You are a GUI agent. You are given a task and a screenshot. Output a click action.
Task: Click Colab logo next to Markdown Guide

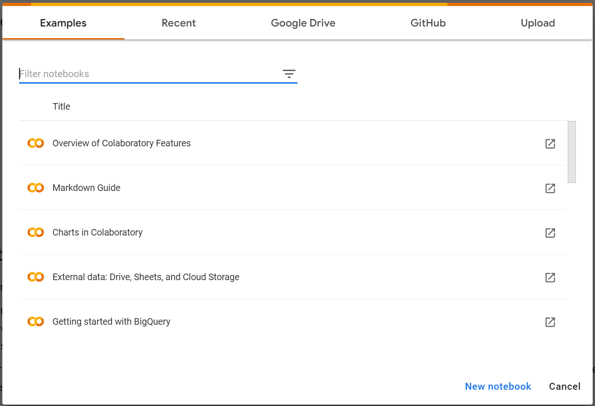click(x=36, y=188)
